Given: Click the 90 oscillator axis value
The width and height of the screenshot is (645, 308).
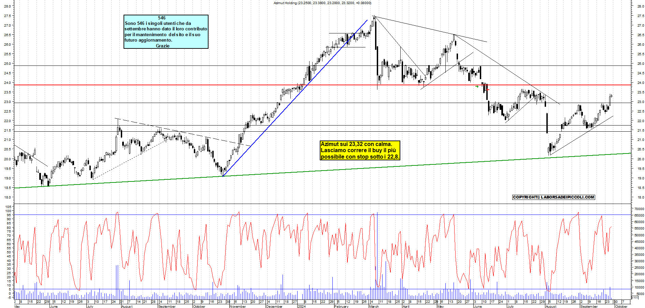Looking at the screenshot, I should [x=9, y=219].
